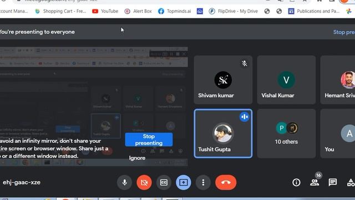This screenshot has height=200, width=355.
Task: Select Shivam kumar participant tile
Action: click(x=223, y=80)
